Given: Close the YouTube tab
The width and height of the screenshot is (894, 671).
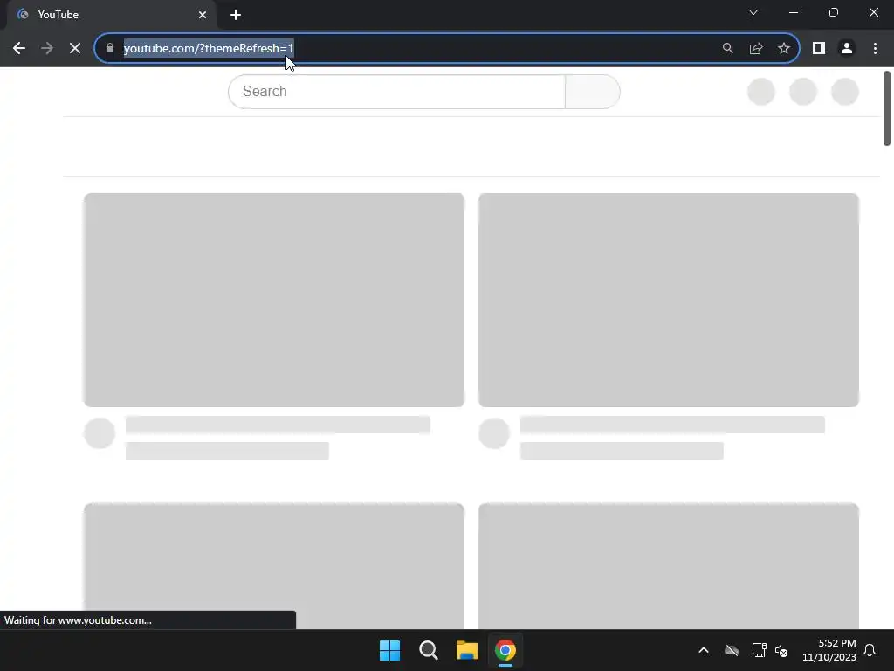Looking at the screenshot, I should point(203,15).
